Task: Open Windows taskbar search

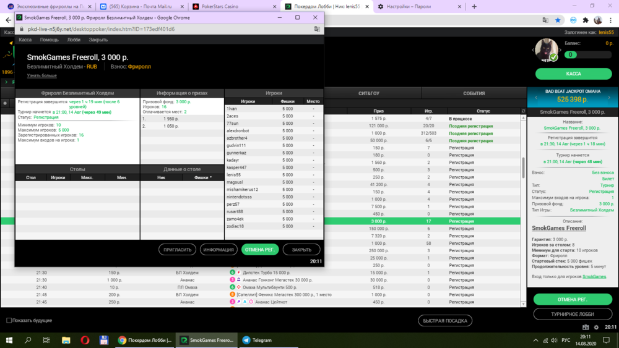Action: (28, 340)
